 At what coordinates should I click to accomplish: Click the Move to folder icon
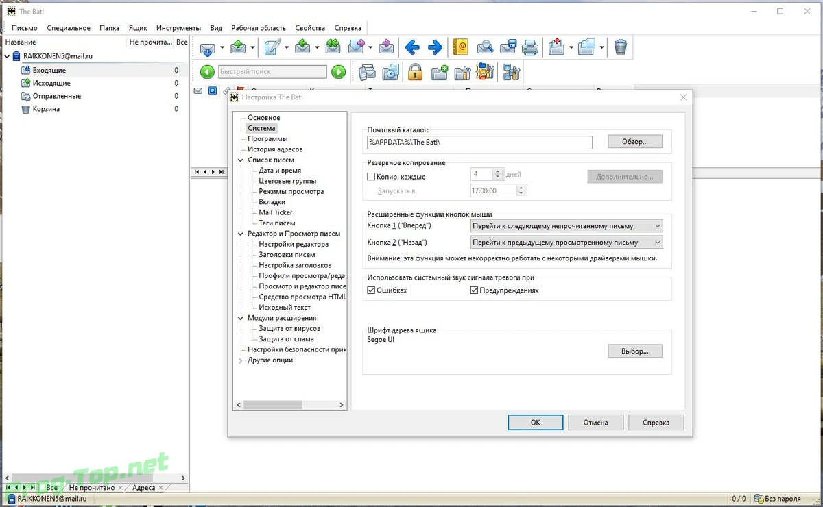[x=556, y=47]
